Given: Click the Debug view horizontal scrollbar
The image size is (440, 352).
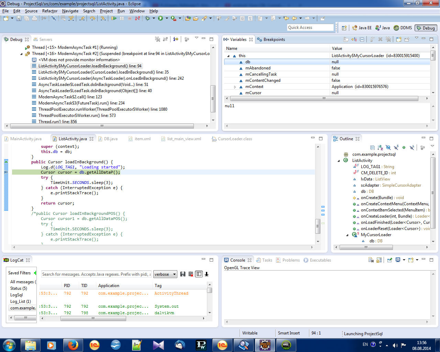Looking at the screenshot, I should point(102,126).
